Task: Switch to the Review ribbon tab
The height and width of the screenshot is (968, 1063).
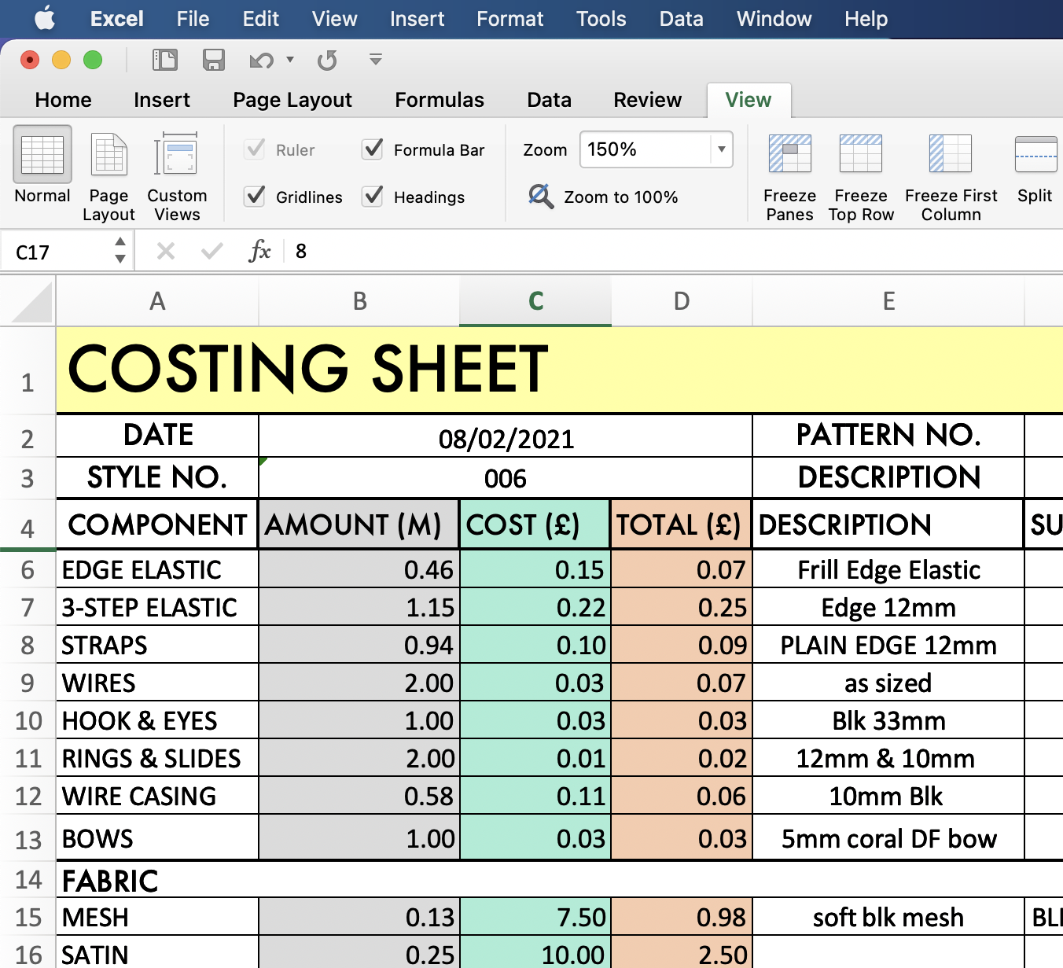Action: point(648,100)
